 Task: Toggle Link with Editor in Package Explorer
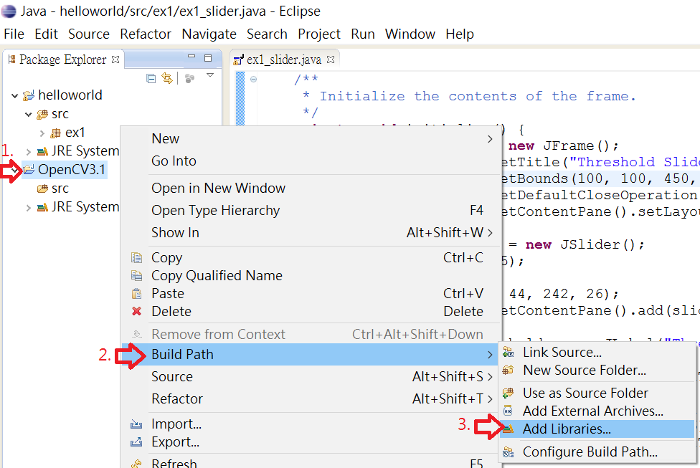(167, 79)
